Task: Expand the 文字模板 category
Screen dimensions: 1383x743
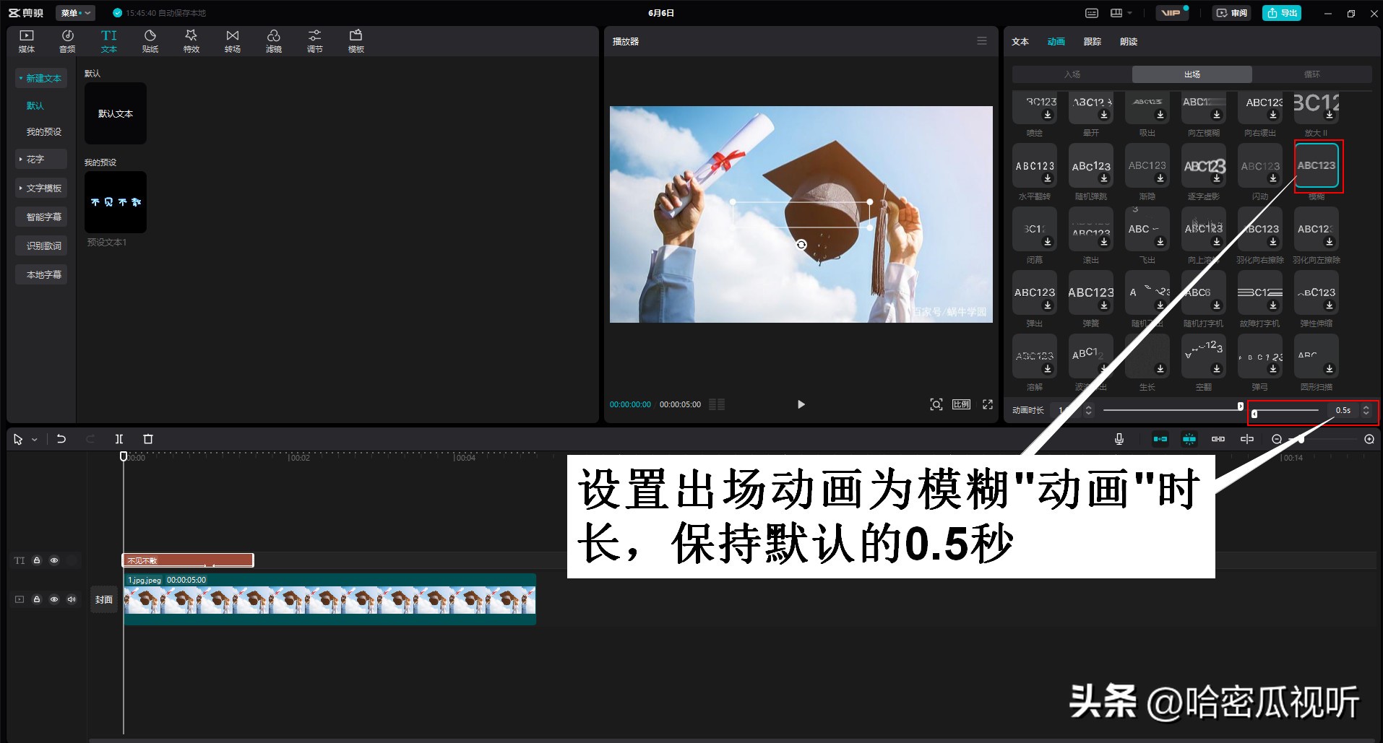Action: tap(41, 188)
